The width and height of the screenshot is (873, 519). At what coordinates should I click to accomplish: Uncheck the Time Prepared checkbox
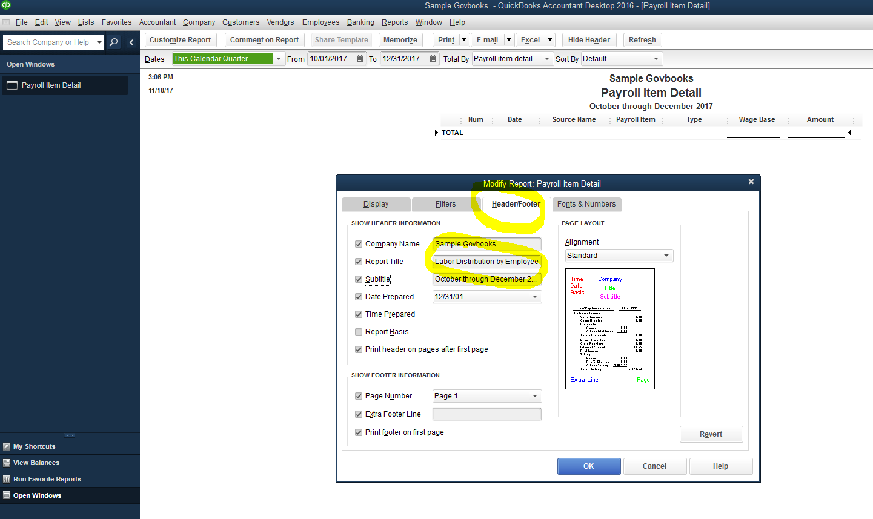(x=358, y=314)
